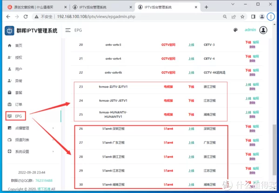
Task: Switch to the middle IPTV后台管理系统 tab
Action: pyautogui.click(x=93, y=7)
